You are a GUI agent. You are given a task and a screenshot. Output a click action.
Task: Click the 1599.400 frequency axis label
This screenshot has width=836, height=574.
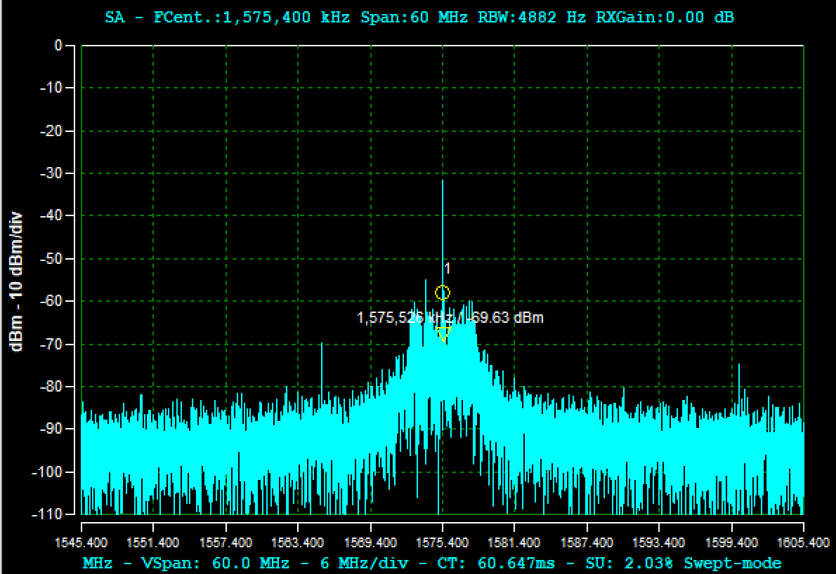click(x=731, y=542)
